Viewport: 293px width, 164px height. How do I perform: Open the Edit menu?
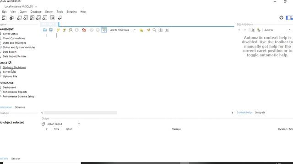[x=4, y=12]
